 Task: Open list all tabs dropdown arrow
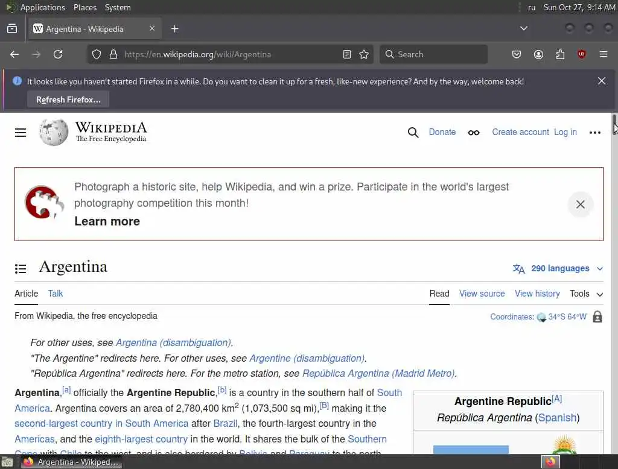point(524,28)
